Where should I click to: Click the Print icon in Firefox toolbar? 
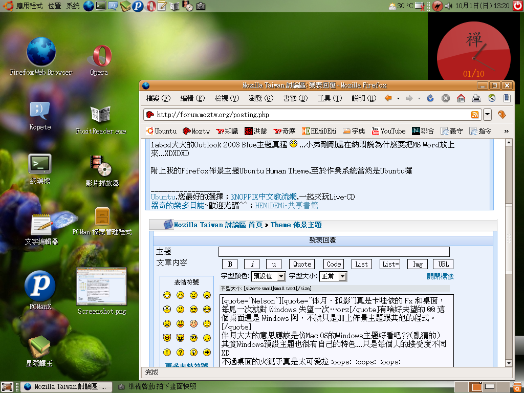pyautogui.click(x=476, y=98)
